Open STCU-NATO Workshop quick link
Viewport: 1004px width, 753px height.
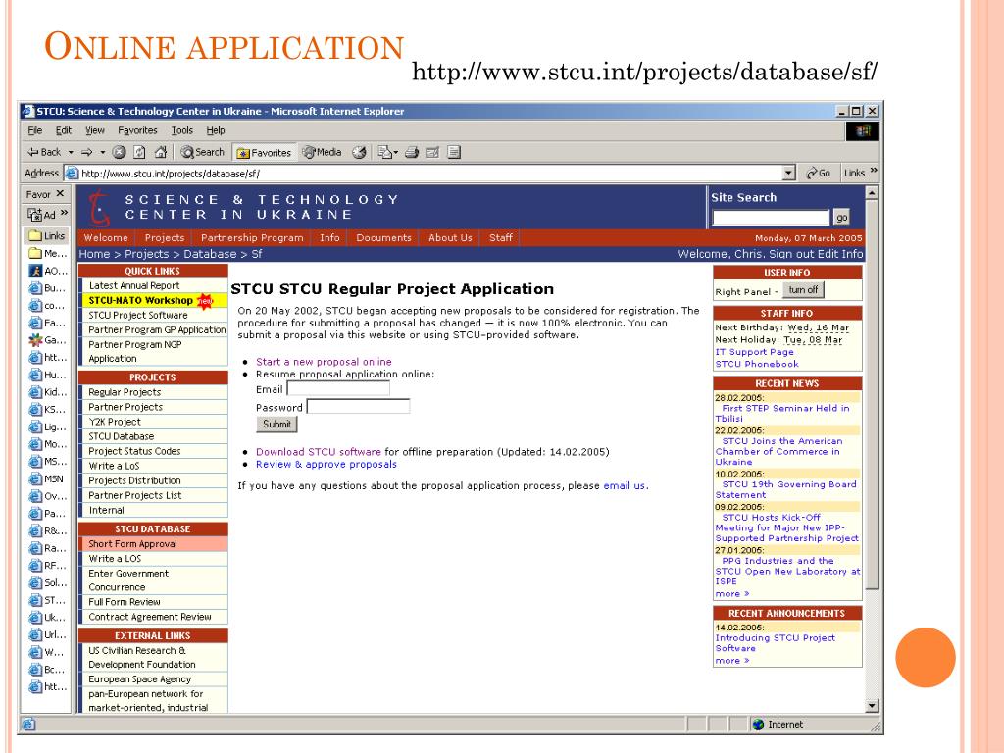tap(152, 300)
